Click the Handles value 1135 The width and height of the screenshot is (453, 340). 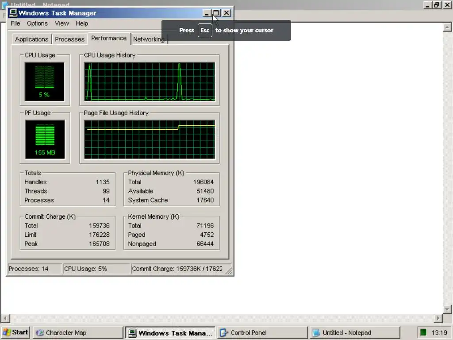click(103, 182)
